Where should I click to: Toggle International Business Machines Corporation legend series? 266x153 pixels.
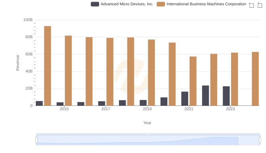click(201, 4)
